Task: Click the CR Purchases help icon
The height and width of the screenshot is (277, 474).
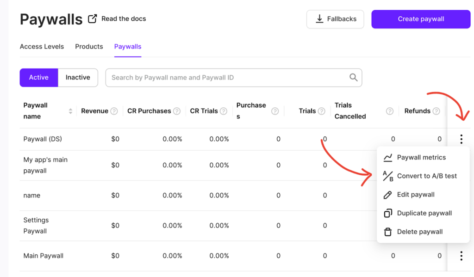Action: point(177,111)
